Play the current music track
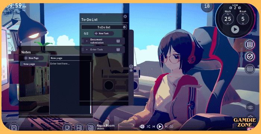Viewport: 261px width, 134px height. click(x=160, y=127)
